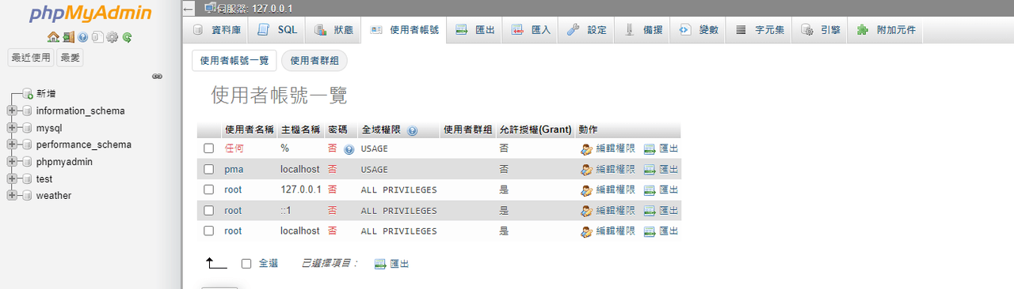Click the 最近使用 button
The image size is (1014, 289).
tap(31, 58)
